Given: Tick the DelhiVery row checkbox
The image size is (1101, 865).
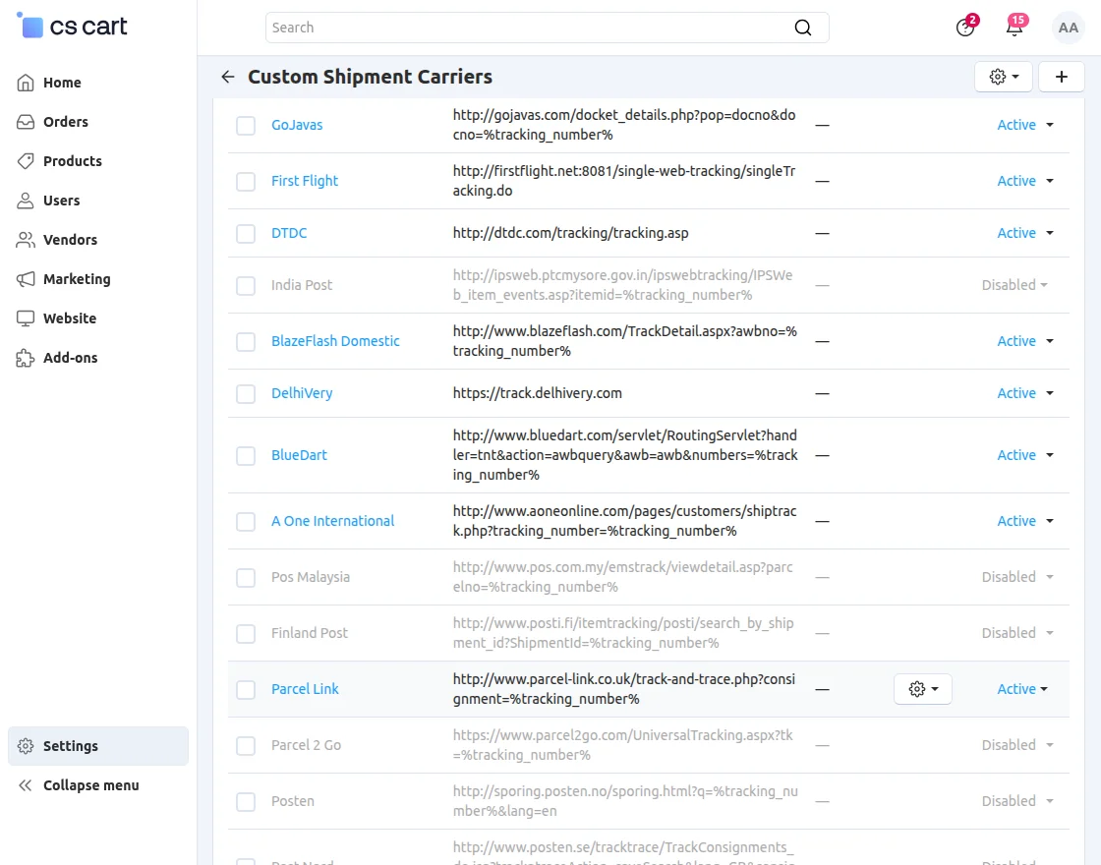Looking at the screenshot, I should 246,394.
